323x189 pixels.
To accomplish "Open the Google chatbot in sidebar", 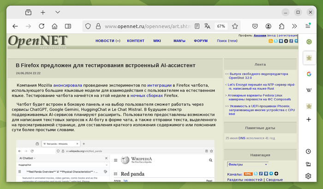I will [x=308, y=74].
